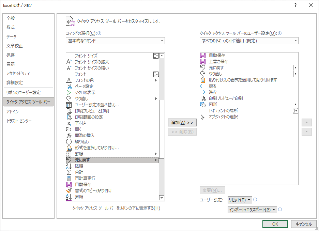
Task: Click the scroll up arrow of command list
Action: click(x=162, y=56)
